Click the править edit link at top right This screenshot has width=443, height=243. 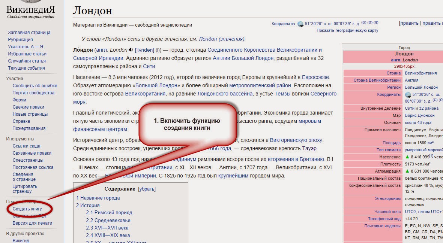pyautogui.click(x=409, y=23)
